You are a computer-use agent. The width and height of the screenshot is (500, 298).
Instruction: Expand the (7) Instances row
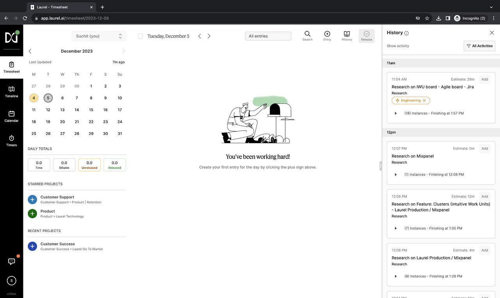point(396,228)
